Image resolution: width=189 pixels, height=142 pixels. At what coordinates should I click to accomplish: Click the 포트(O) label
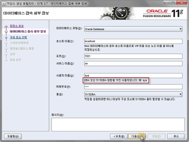(x=61, y=56)
